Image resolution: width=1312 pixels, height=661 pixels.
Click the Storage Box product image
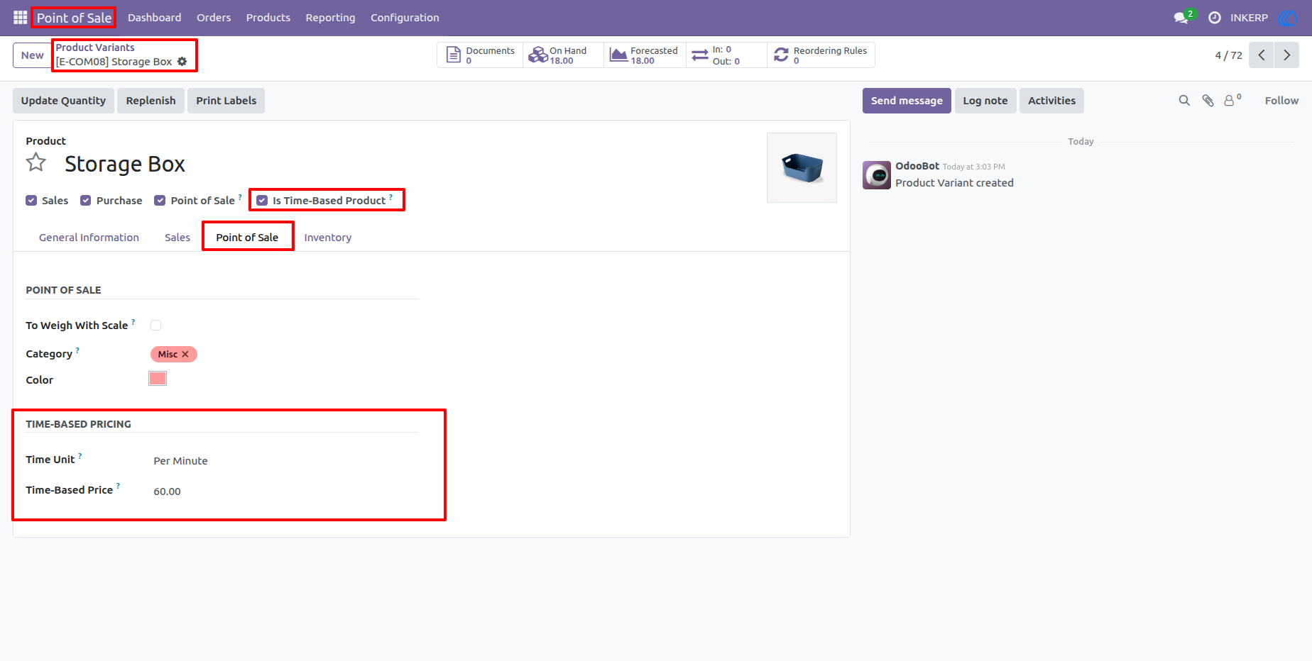802,168
